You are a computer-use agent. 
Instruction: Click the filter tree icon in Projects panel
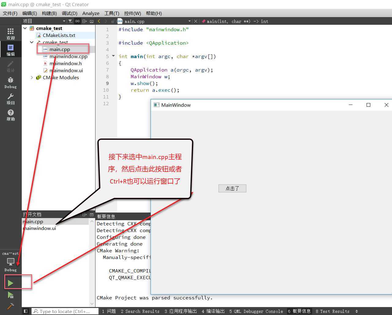tap(70, 21)
